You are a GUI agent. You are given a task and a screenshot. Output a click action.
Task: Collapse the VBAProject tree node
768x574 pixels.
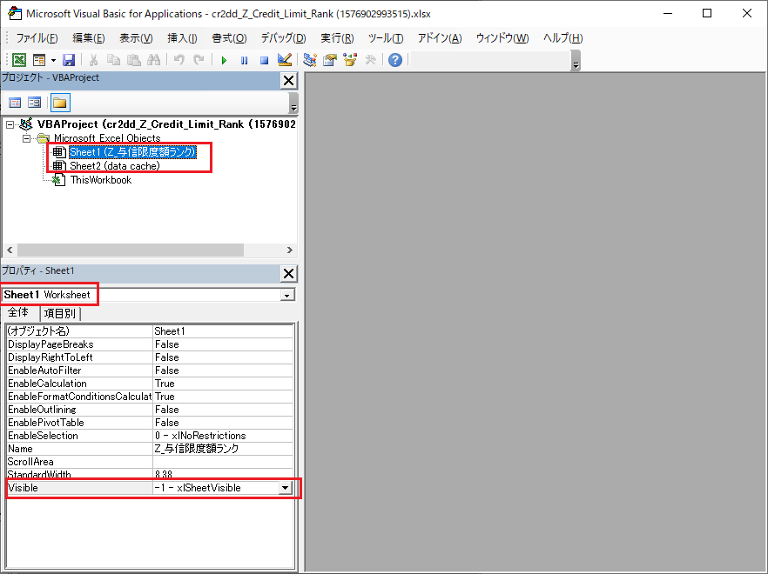[10, 124]
